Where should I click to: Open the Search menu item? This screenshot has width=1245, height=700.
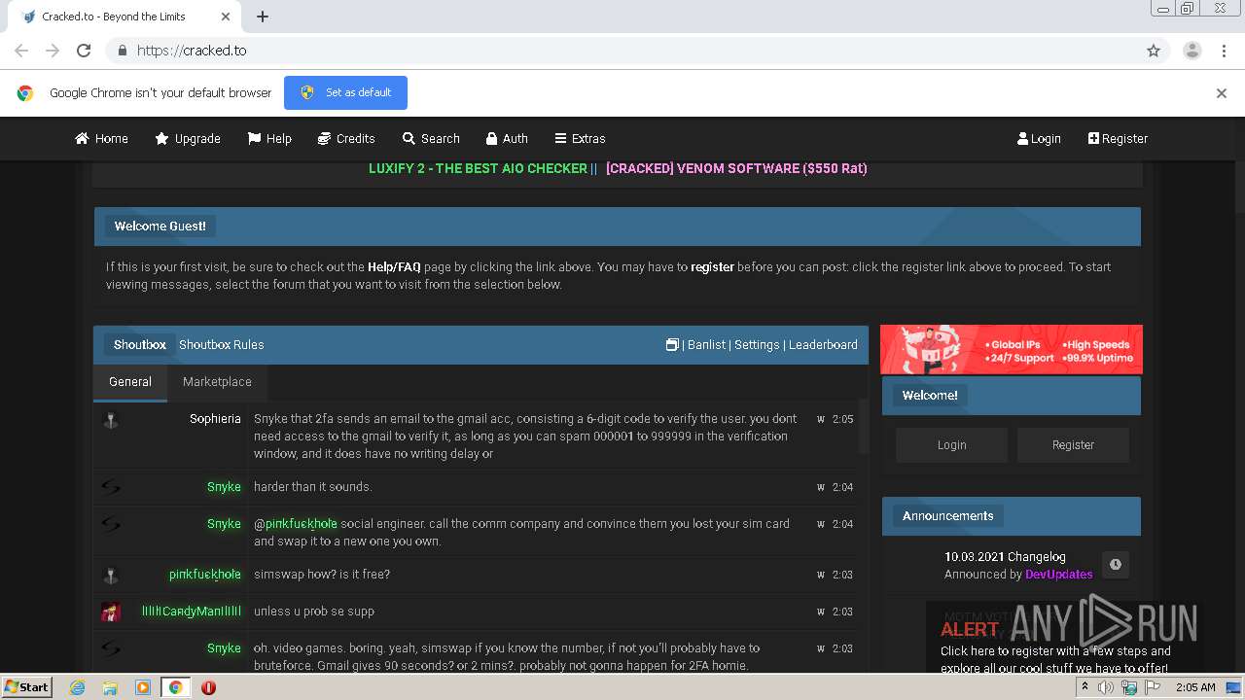coord(431,138)
